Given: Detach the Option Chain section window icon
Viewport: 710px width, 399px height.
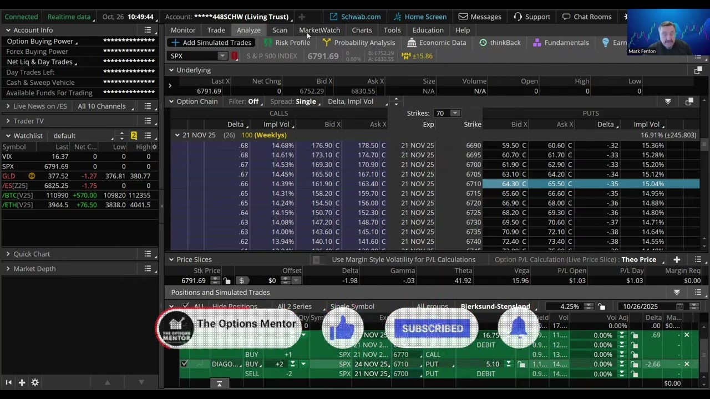Looking at the screenshot, I should [x=689, y=101].
